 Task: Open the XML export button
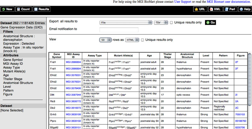[215, 9]
